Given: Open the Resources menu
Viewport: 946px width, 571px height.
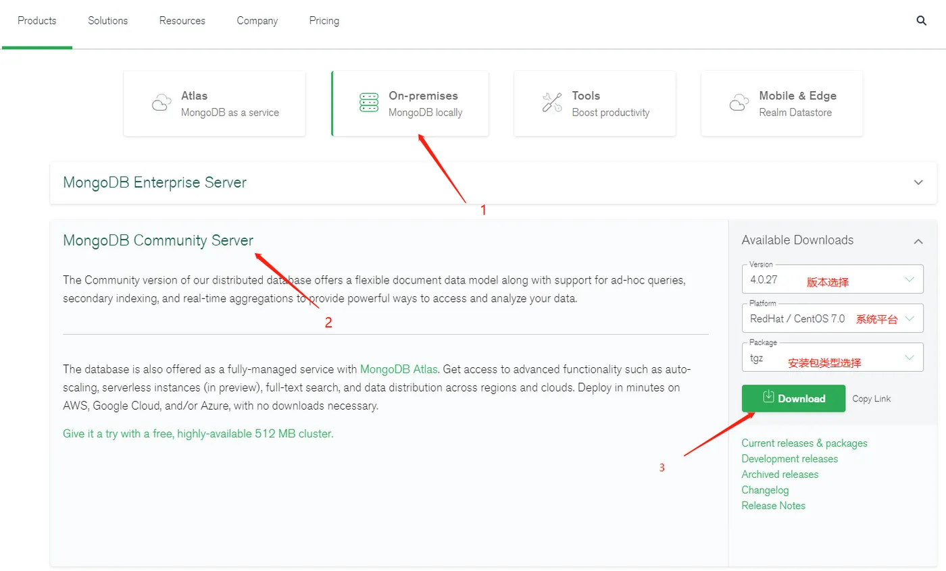Looking at the screenshot, I should 182,21.
